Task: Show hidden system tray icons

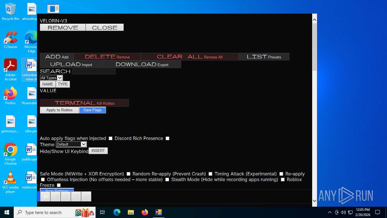Action: click(330, 212)
